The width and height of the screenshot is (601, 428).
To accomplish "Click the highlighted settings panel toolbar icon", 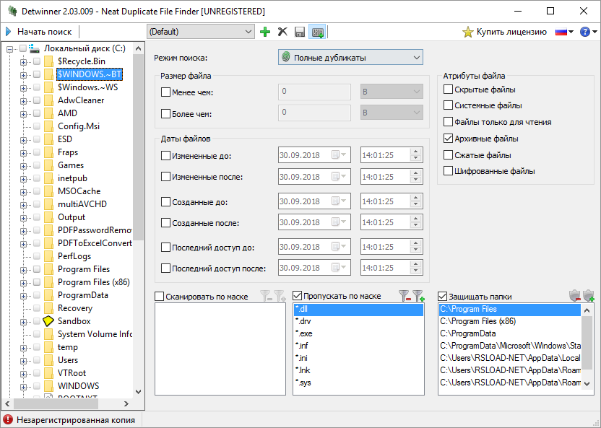I will point(317,32).
